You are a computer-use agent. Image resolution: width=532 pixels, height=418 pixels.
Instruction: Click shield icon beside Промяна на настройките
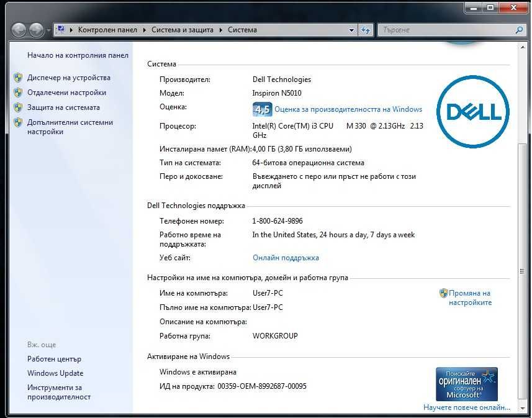coord(443,293)
